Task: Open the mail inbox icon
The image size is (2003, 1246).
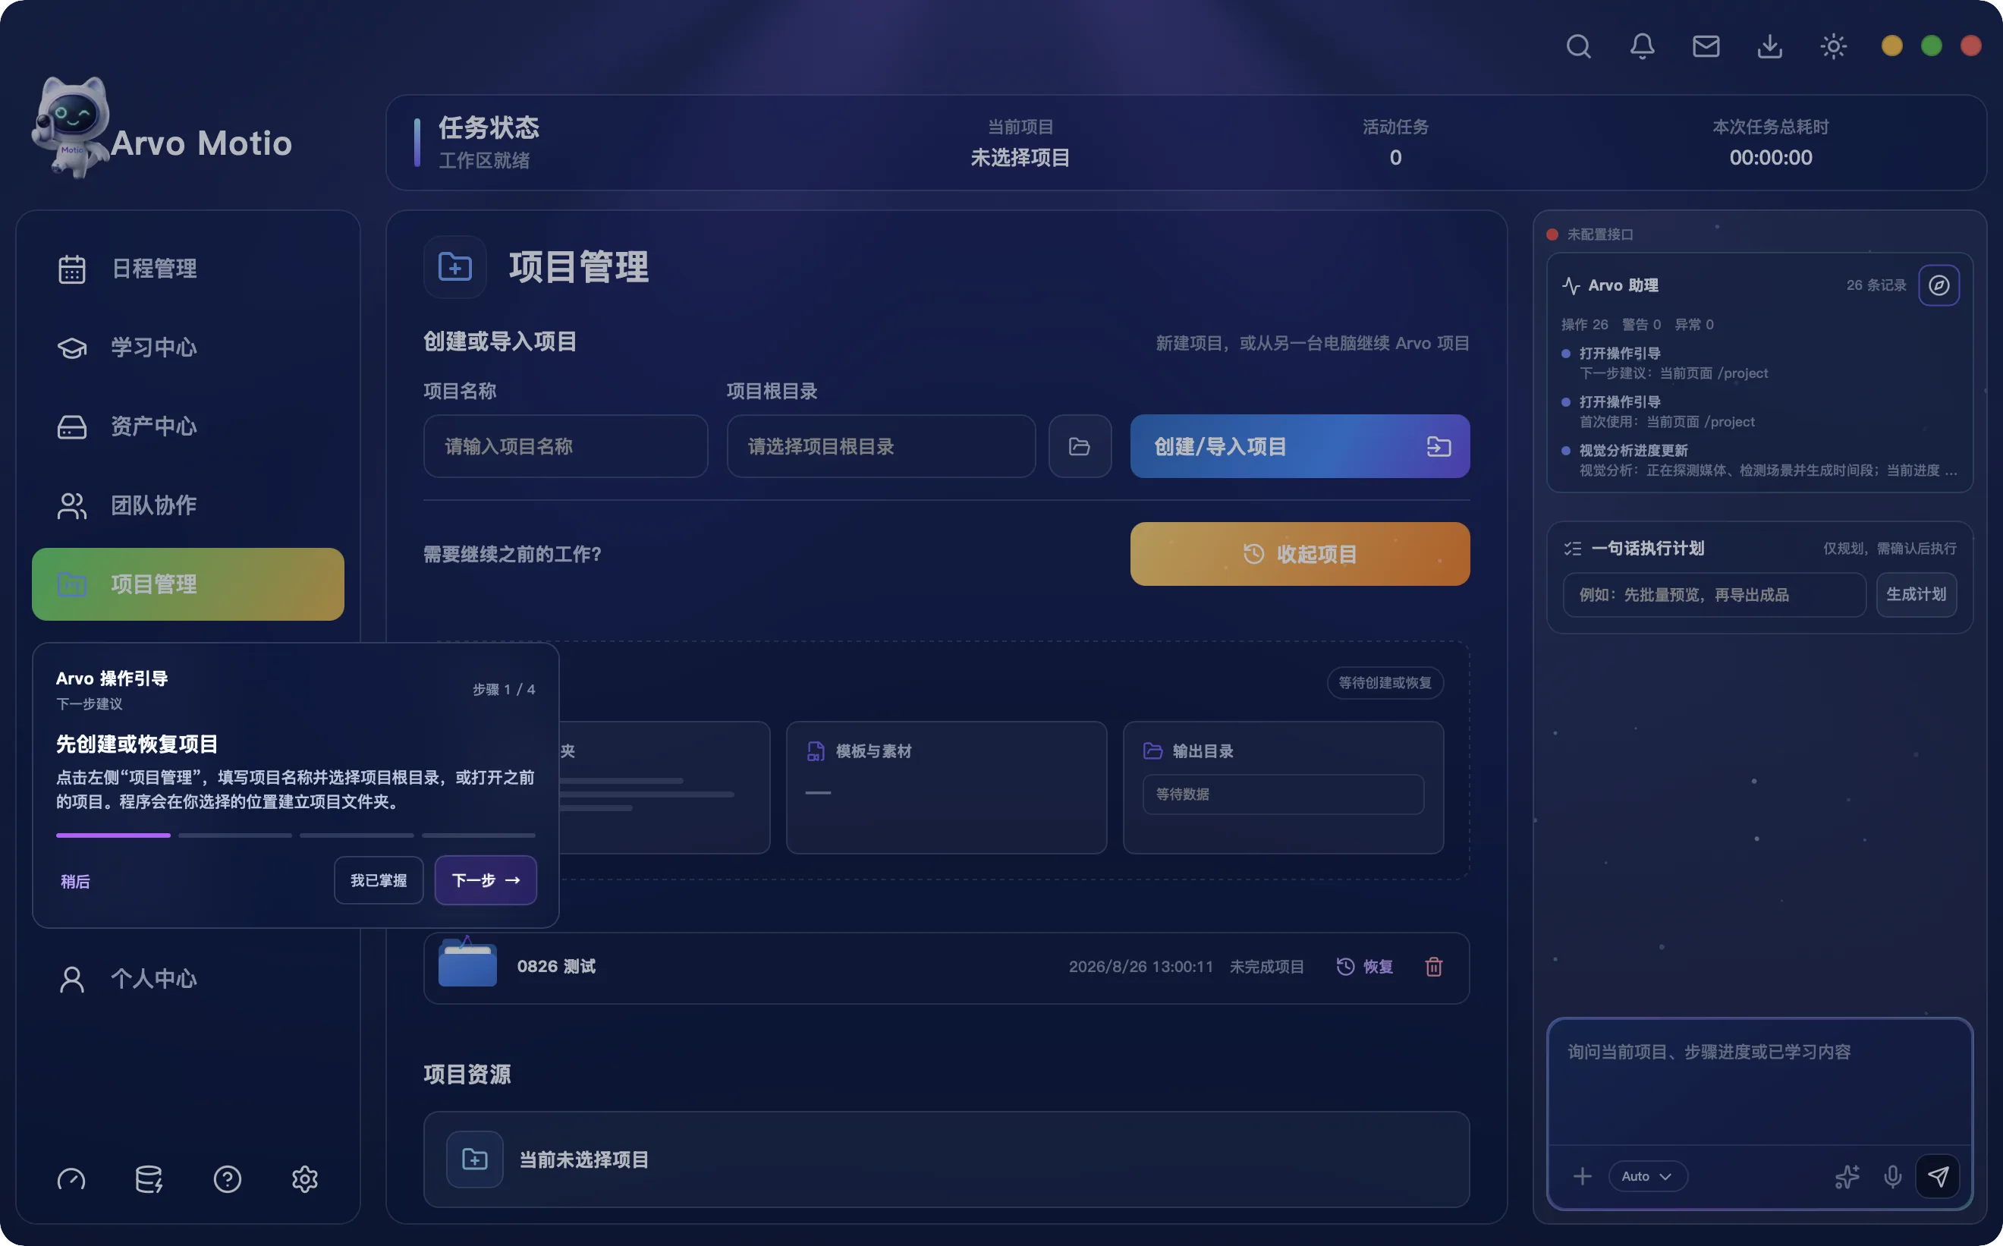Action: point(1706,46)
